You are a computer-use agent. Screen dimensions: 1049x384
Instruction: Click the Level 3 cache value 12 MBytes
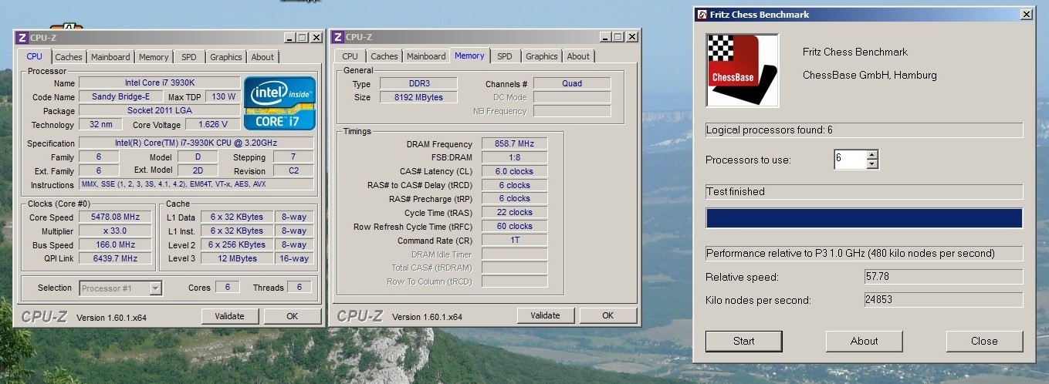tap(238, 258)
